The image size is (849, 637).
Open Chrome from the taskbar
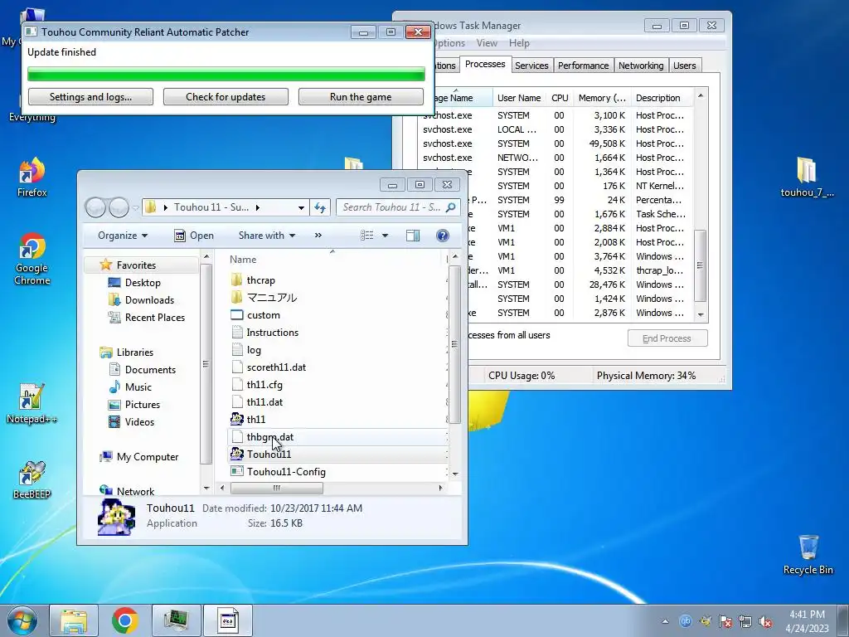[x=125, y=620]
